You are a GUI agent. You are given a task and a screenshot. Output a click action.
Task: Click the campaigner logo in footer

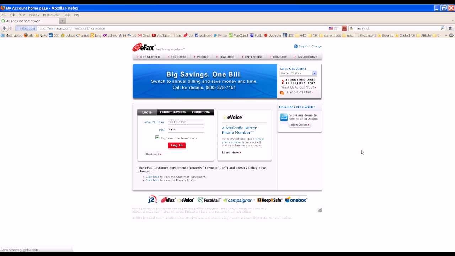tap(239, 200)
